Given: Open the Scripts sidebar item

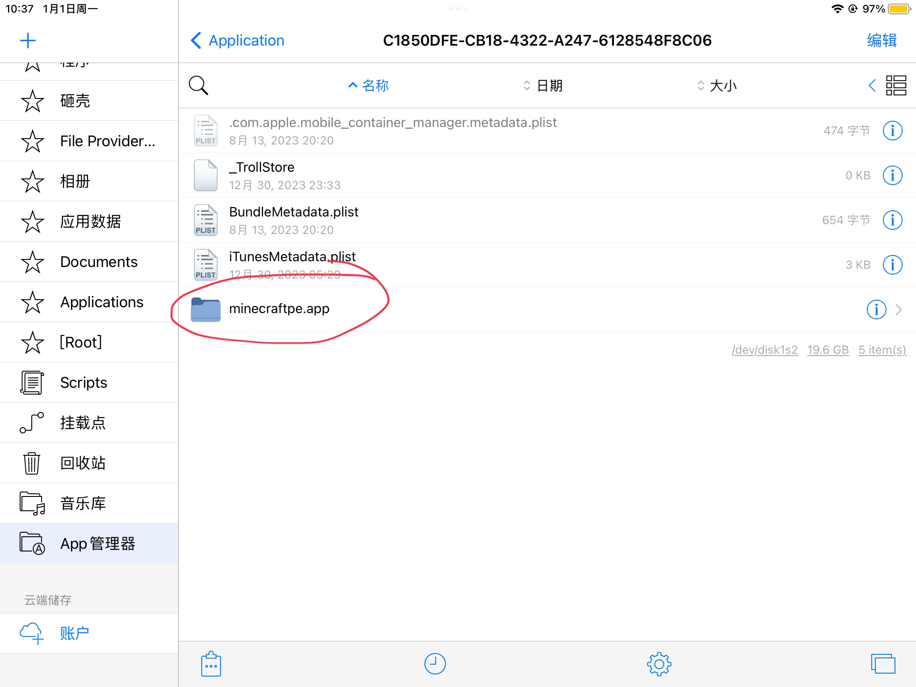Looking at the screenshot, I should (89, 382).
